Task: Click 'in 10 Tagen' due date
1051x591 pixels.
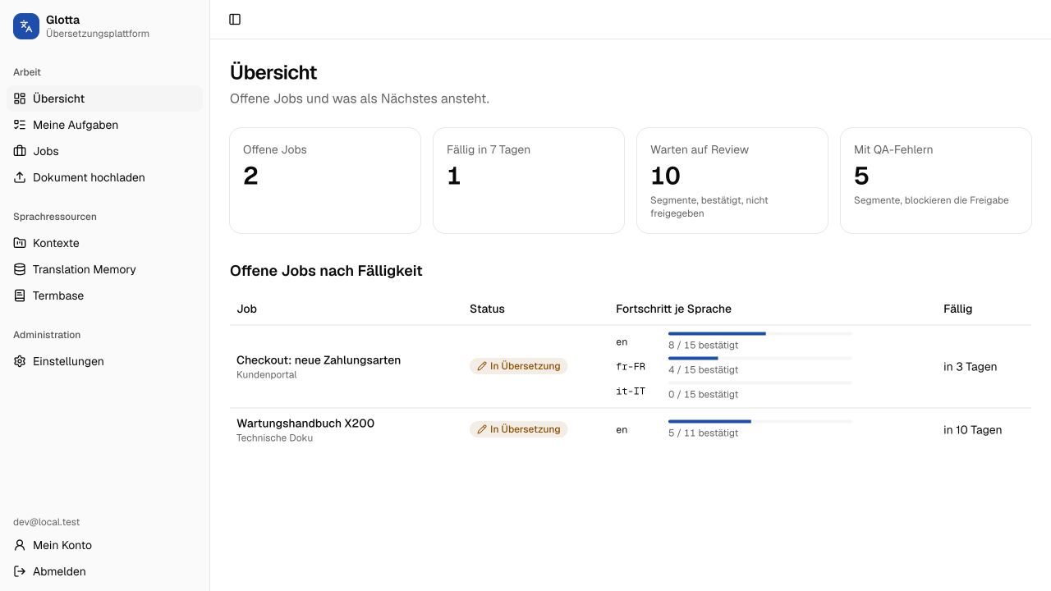Action: 973,430
